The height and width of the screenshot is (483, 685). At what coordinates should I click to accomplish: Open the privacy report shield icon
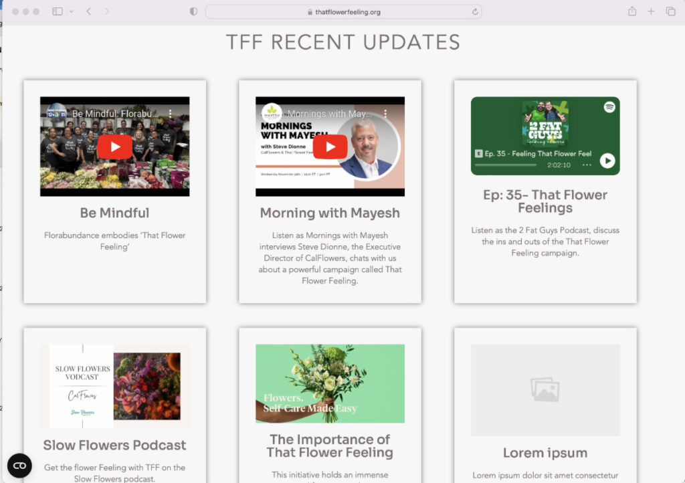pyautogui.click(x=193, y=11)
